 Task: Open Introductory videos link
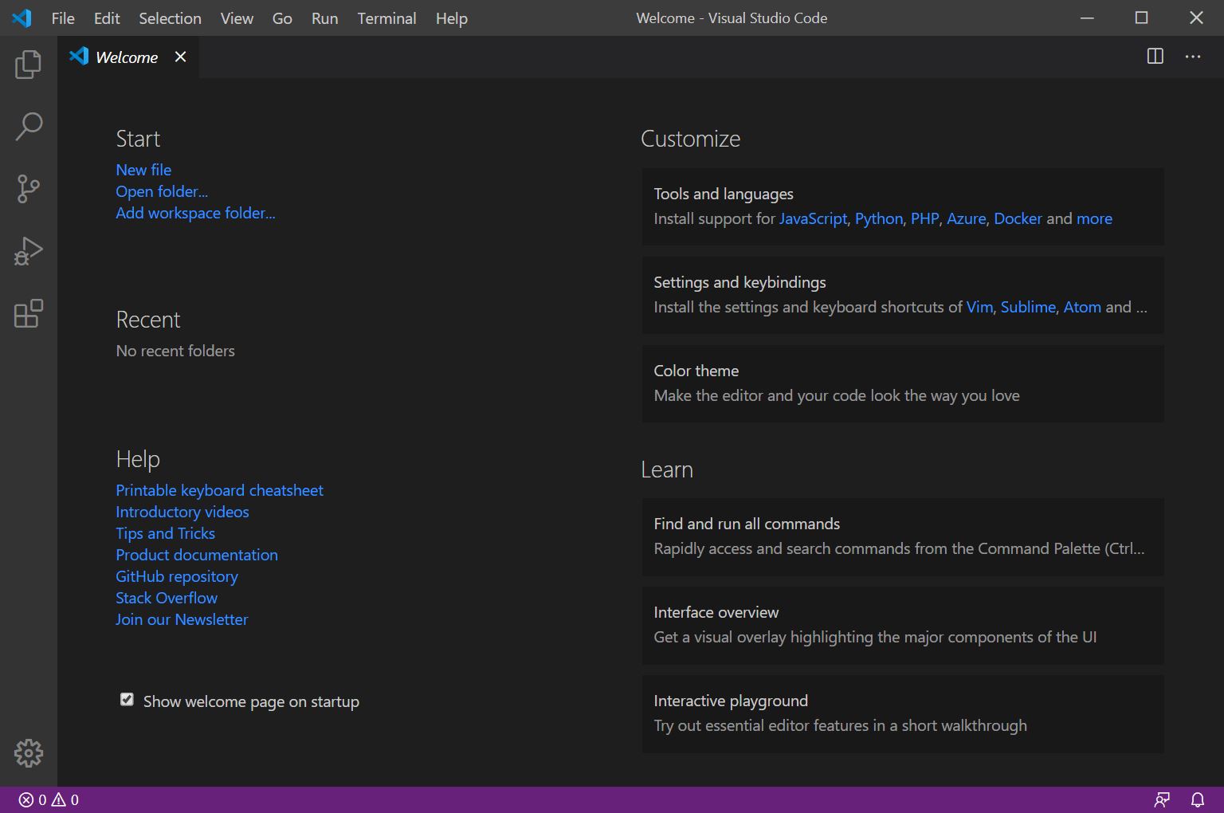(x=182, y=512)
